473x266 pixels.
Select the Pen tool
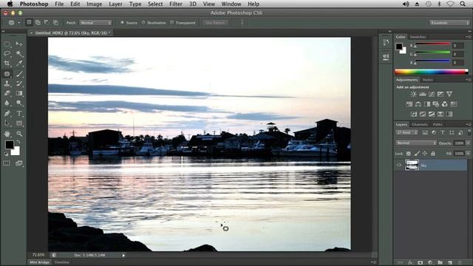tap(7, 113)
